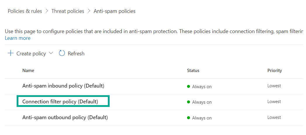Click green status dot for Anti-spam inbound policy

click(189, 86)
